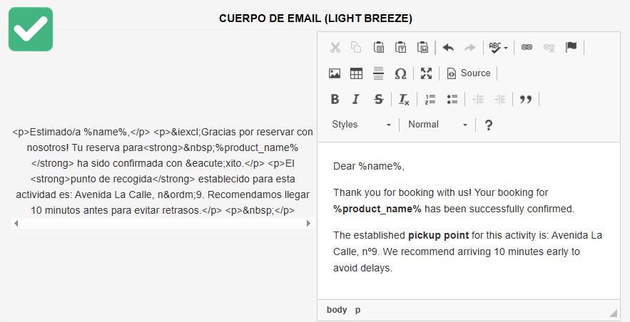This screenshot has width=630, height=322.
Task: Open the spell check ABC dropdown
Action: pos(498,47)
